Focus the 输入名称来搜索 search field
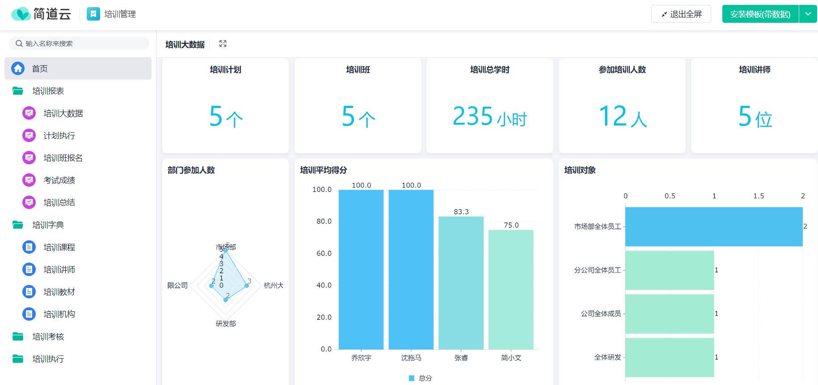The width and height of the screenshot is (818, 385). pos(79,43)
